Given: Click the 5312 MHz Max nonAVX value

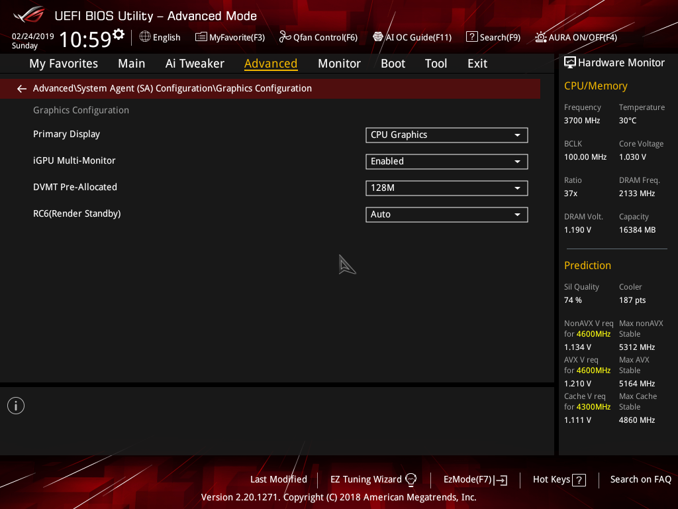Looking at the screenshot, I should 636,347.
